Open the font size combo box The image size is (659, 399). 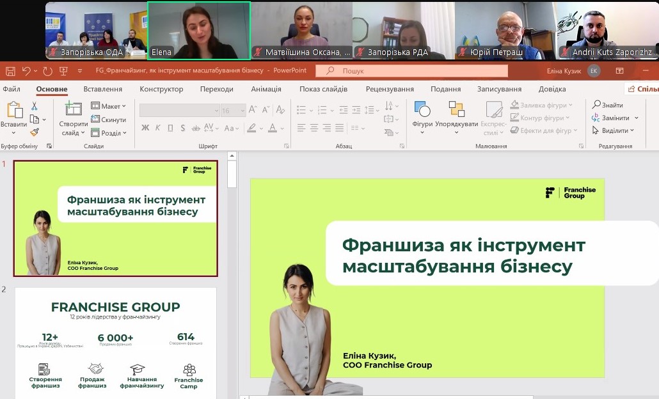(233, 111)
